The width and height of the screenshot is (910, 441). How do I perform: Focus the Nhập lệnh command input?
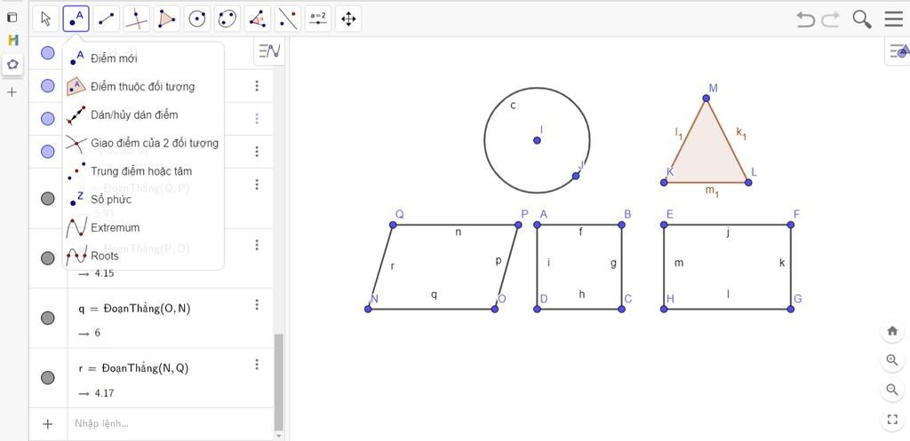(x=172, y=423)
